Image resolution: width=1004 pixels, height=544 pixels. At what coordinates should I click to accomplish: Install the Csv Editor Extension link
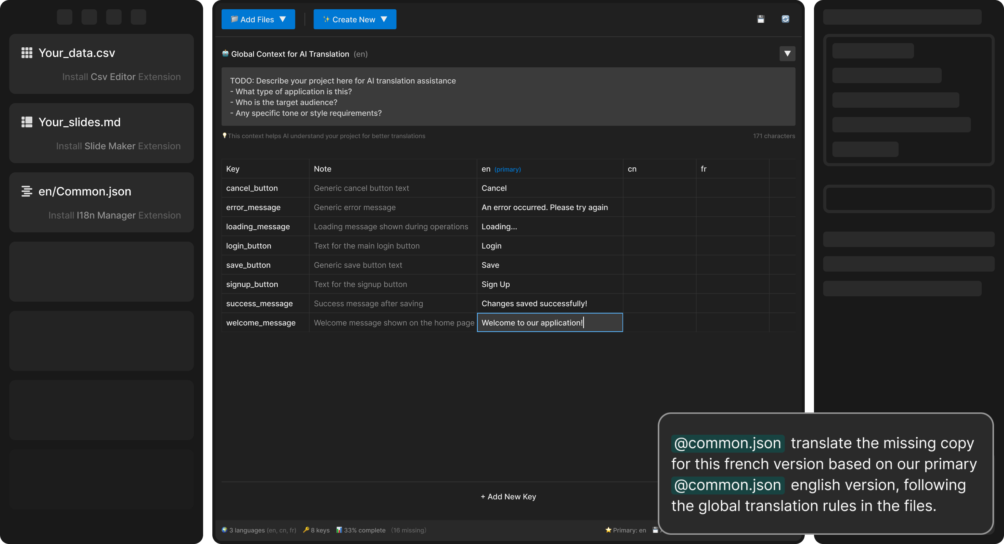tap(122, 77)
